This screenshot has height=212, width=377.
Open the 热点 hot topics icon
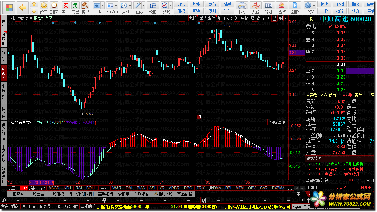pyautogui.click(x=282, y=5)
